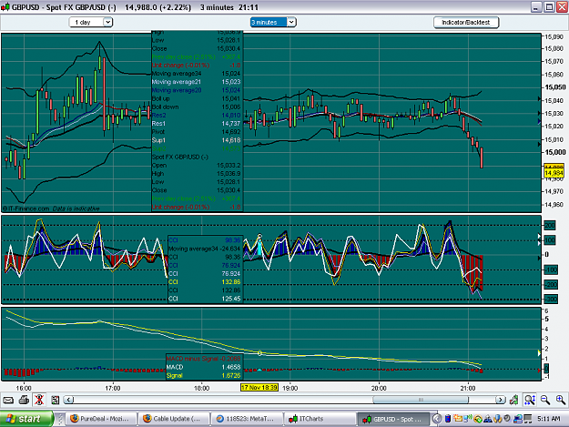Viewport: 569px width, 427px height.
Task: Select the zoom-fit magnifier with arrows icon
Action: 530,400
